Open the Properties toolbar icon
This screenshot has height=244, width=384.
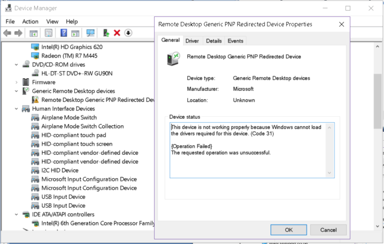pos(48,33)
